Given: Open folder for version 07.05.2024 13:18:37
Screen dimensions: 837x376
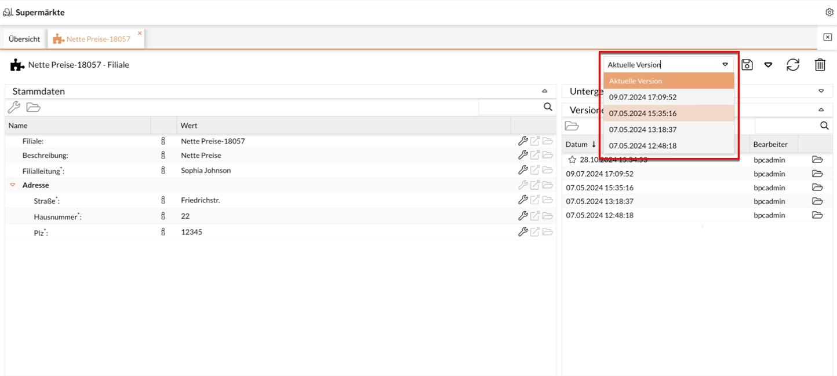Looking at the screenshot, I should point(817,201).
